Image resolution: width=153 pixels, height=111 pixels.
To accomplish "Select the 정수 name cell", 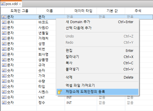I will 42,103.
